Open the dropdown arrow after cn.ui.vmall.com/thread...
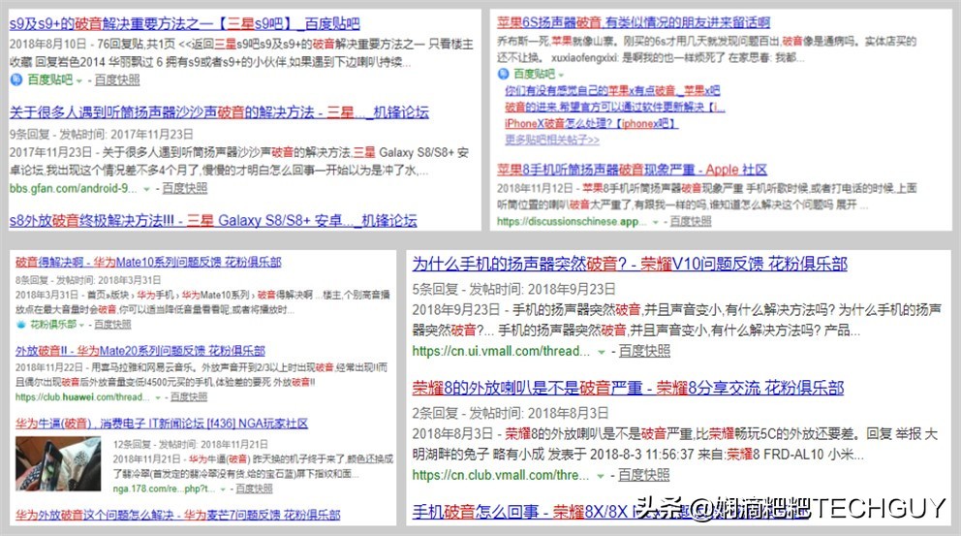 pos(602,352)
